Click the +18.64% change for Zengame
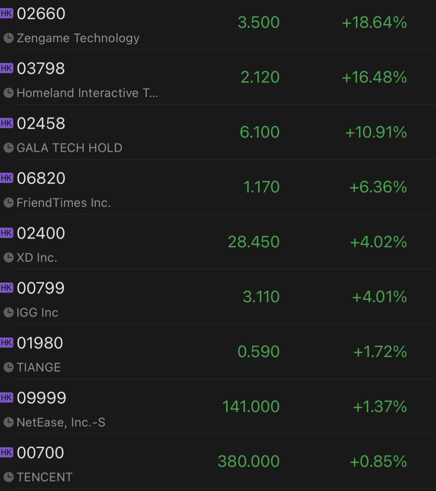The height and width of the screenshot is (491, 436). pyautogui.click(x=374, y=22)
